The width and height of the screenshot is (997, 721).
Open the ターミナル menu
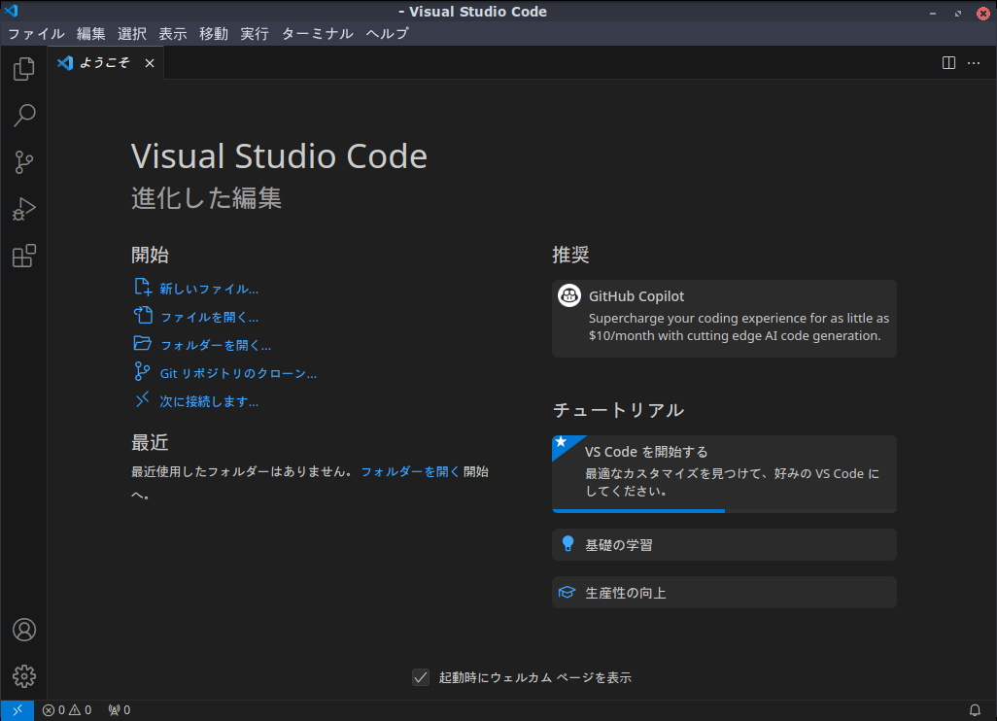tap(318, 34)
